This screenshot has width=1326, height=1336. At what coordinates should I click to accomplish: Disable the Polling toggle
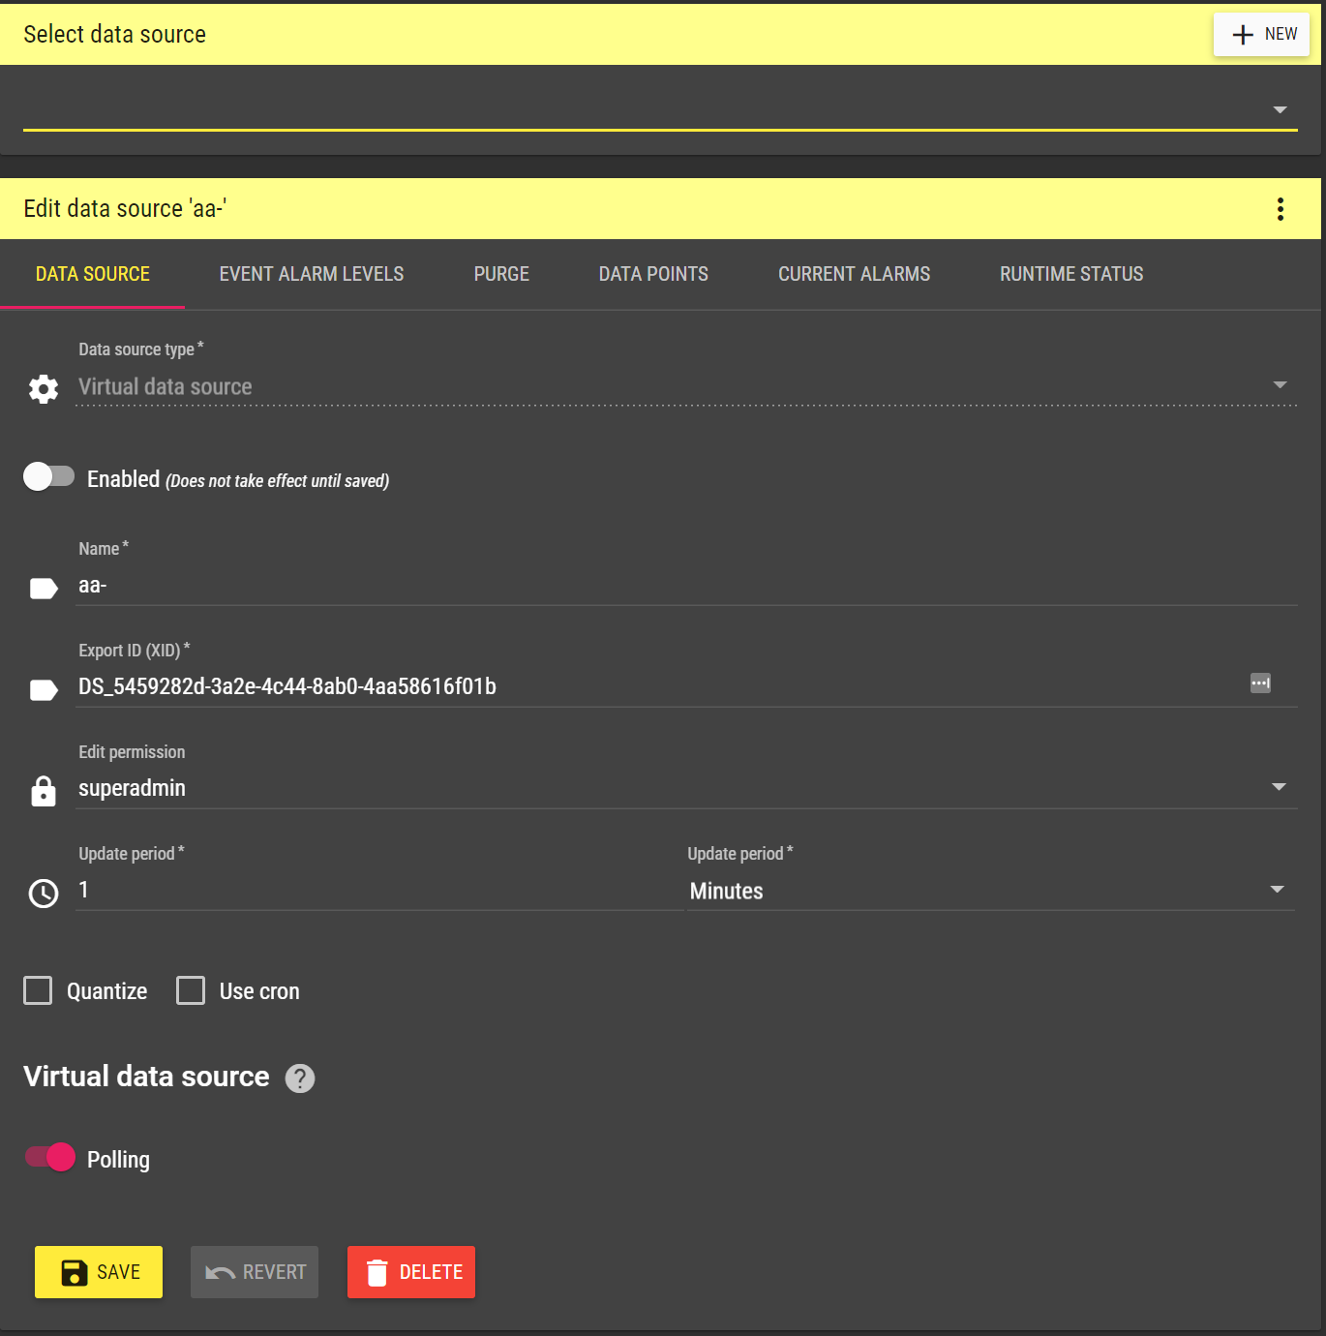pyautogui.click(x=48, y=1157)
